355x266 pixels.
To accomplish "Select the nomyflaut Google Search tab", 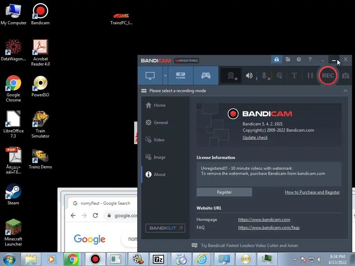I will 102,203.
